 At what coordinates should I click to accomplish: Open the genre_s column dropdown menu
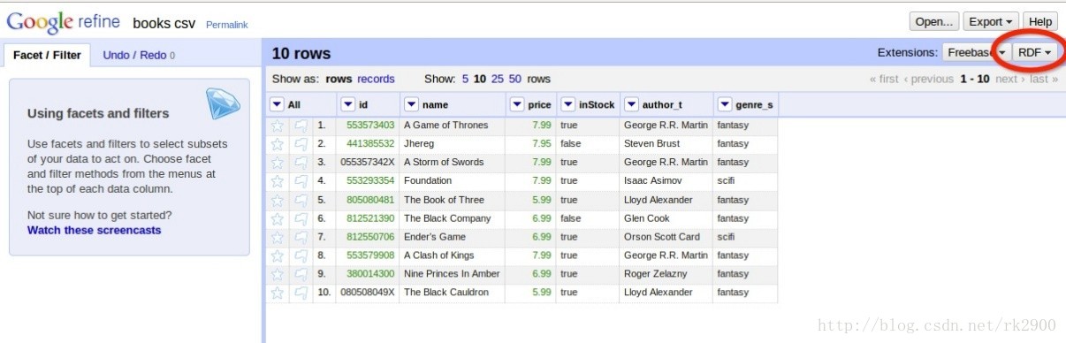click(725, 104)
